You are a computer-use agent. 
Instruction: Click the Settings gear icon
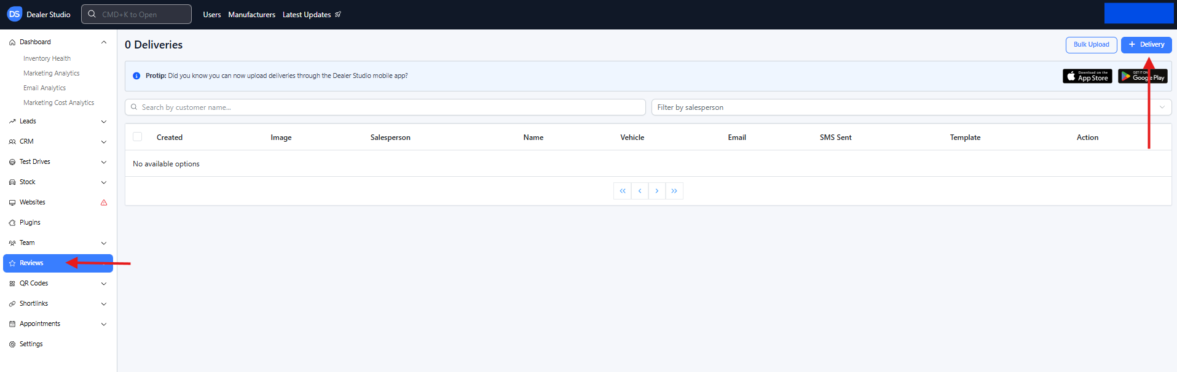[12, 344]
